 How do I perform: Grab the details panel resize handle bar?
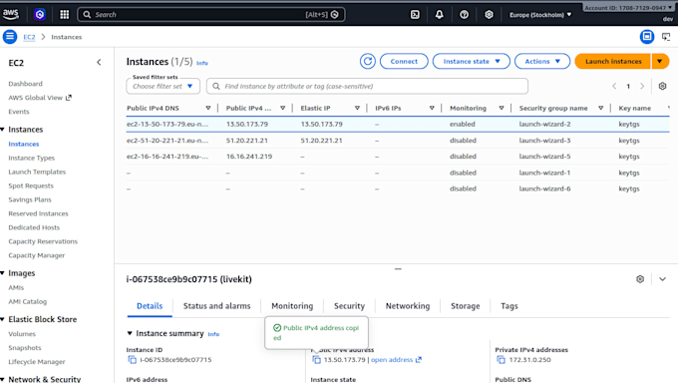pos(398,269)
